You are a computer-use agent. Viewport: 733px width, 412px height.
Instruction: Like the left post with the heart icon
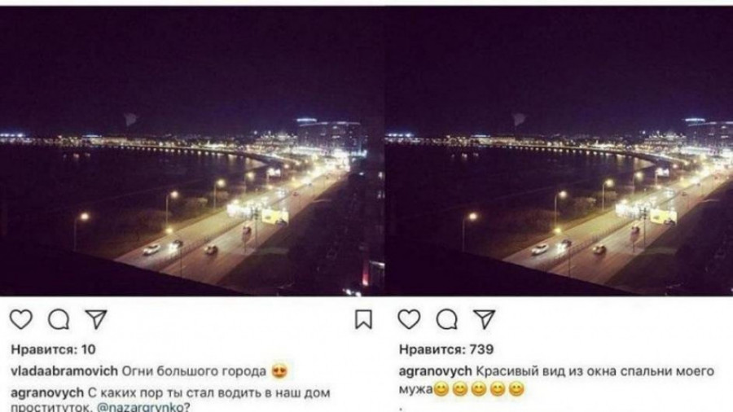[x=21, y=320]
